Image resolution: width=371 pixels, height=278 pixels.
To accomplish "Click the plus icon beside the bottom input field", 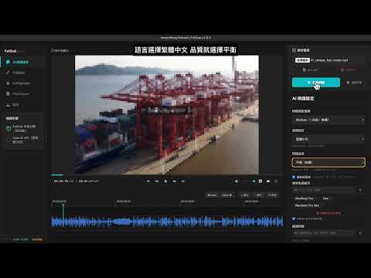I will (360, 233).
